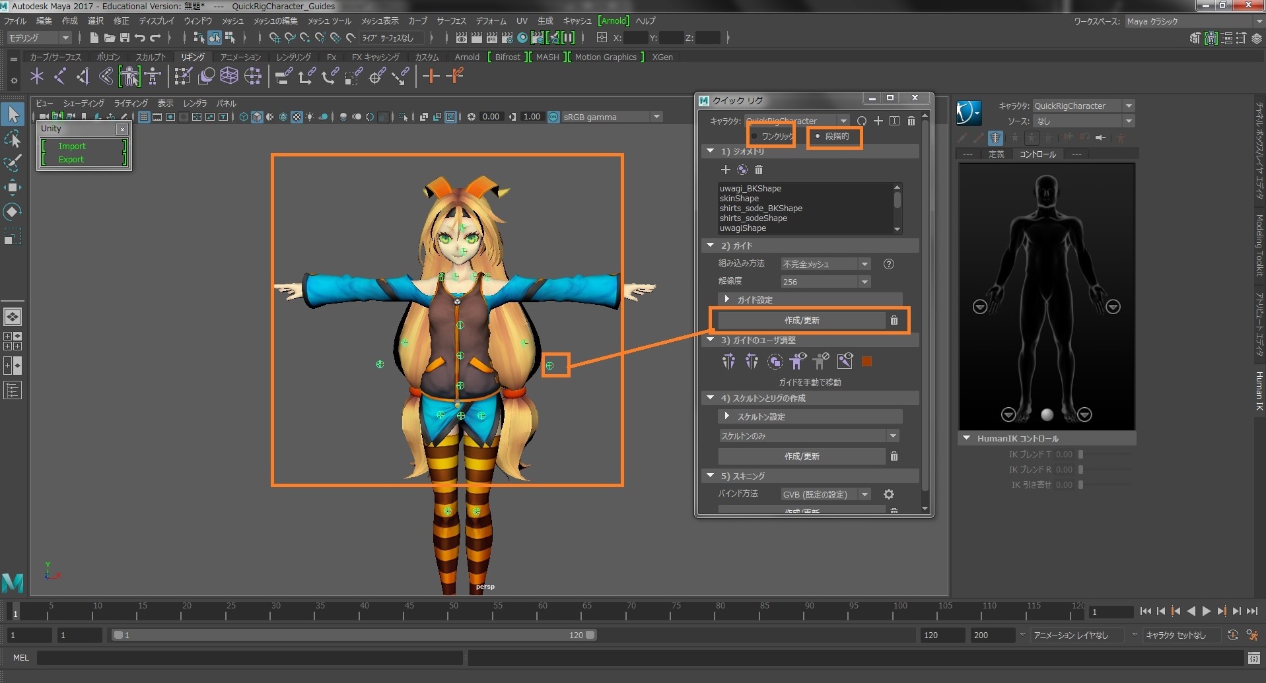
Task: Click 作成/更新 button under ガイド section
Action: [x=801, y=320]
